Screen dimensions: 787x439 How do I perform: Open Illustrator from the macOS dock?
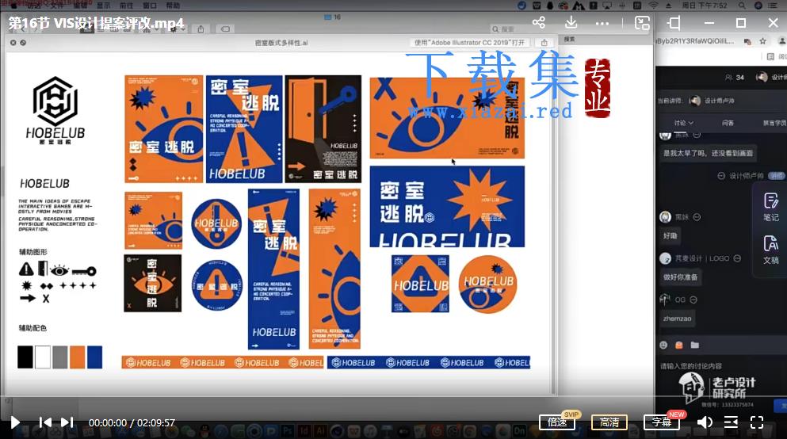tap(321, 430)
